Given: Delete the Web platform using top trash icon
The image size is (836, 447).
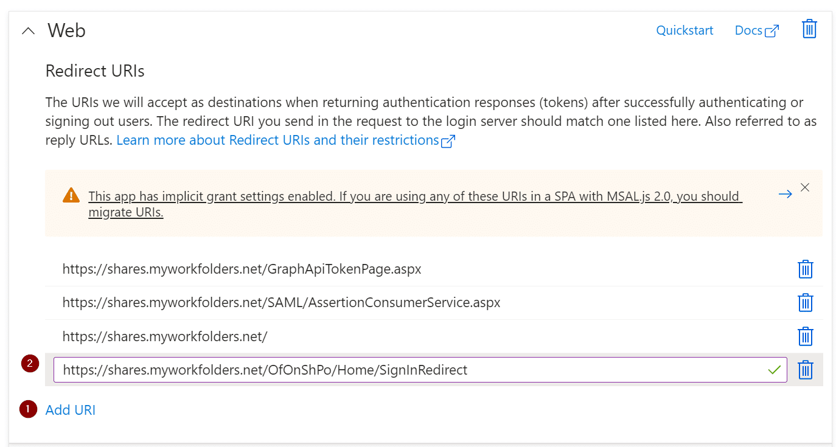Looking at the screenshot, I should [809, 29].
